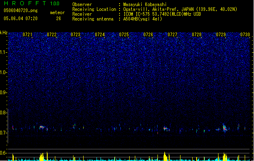Click the 0726 time marker
254x161 pixels.
[148, 35]
